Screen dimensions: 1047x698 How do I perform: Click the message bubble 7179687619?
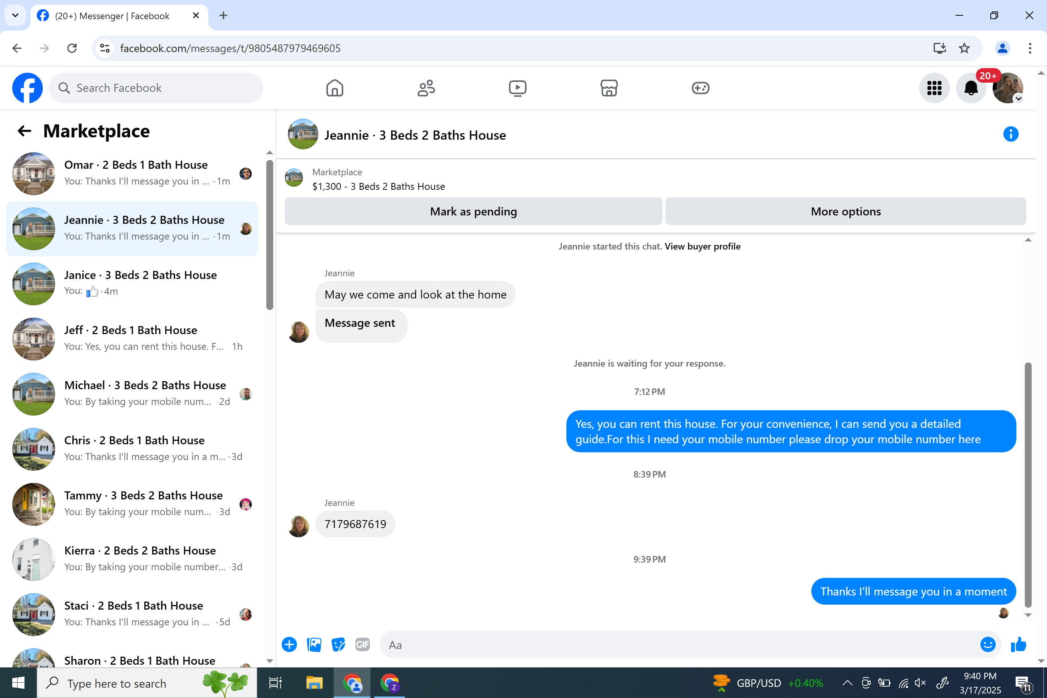tap(355, 524)
